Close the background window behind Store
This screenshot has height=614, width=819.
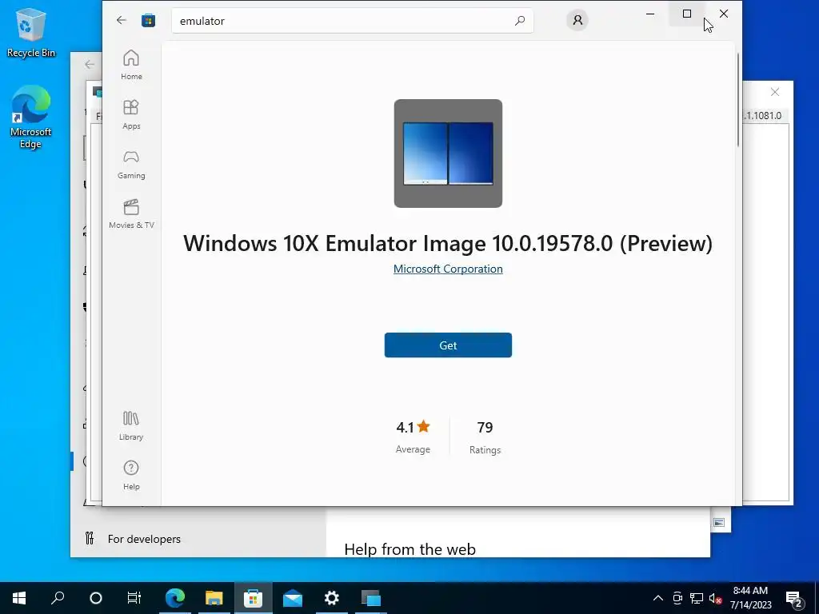[774, 92]
